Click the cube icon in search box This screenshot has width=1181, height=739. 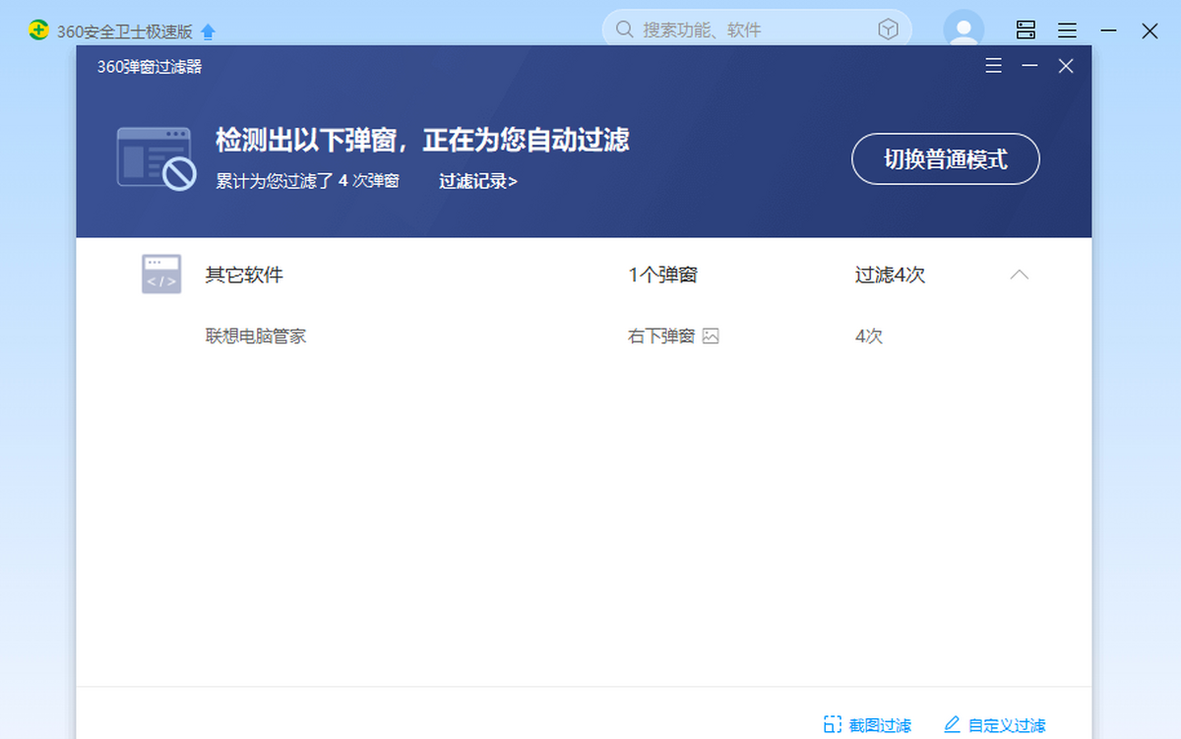click(x=888, y=31)
